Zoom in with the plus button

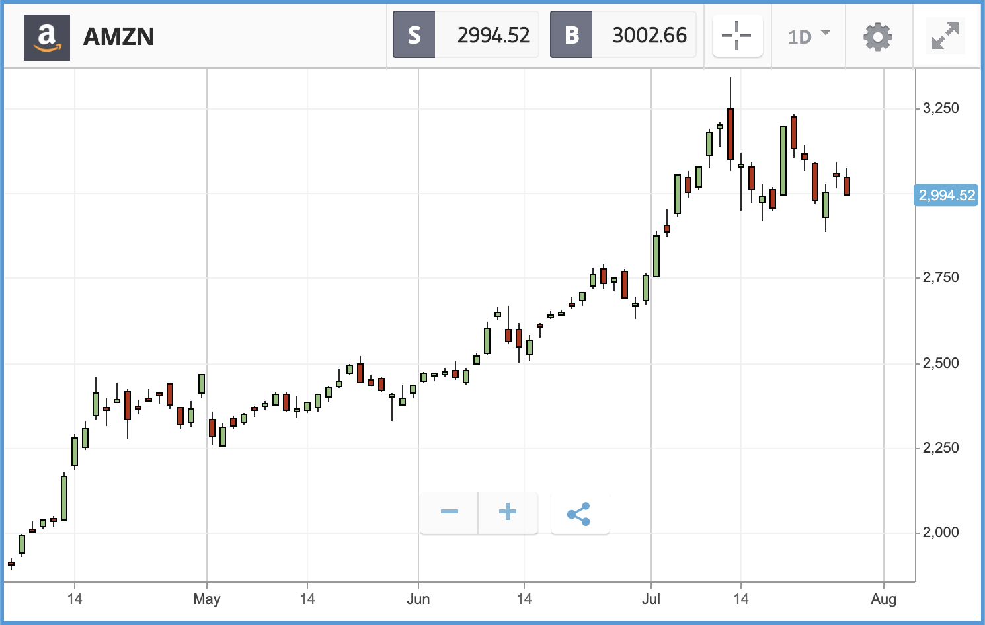(x=508, y=512)
